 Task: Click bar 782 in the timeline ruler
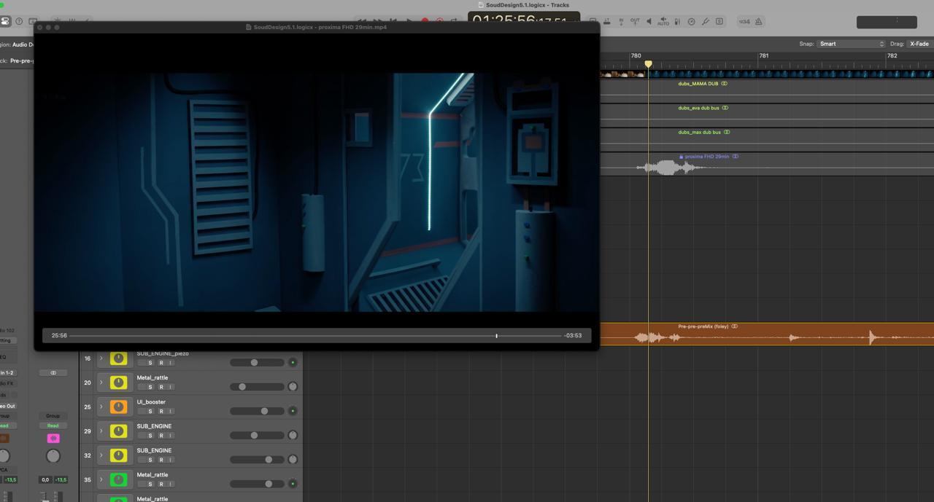coord(892,55)
